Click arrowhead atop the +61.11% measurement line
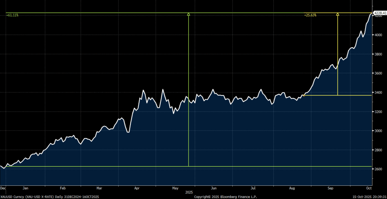This screenshot has height=199, width=387. click(189, 14)
